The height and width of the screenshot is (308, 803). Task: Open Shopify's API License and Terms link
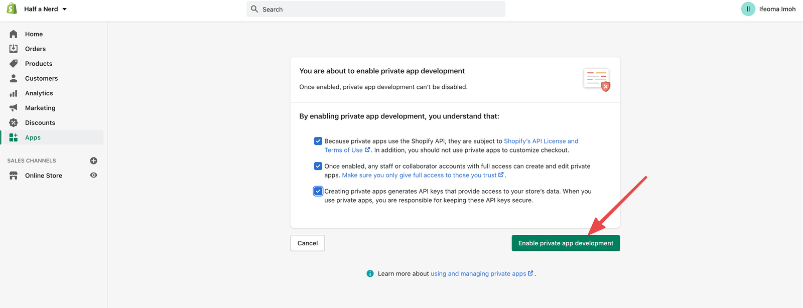tap(541, 141)
